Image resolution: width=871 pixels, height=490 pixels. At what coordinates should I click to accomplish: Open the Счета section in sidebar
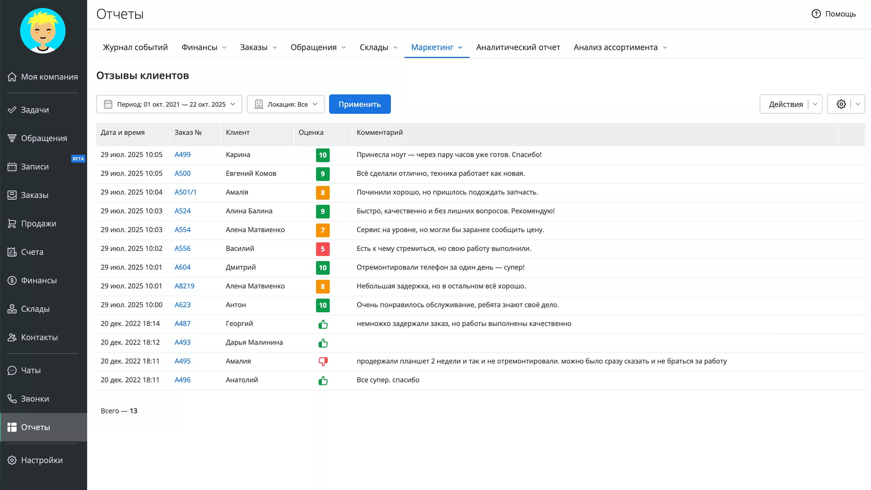pos(32,252)
